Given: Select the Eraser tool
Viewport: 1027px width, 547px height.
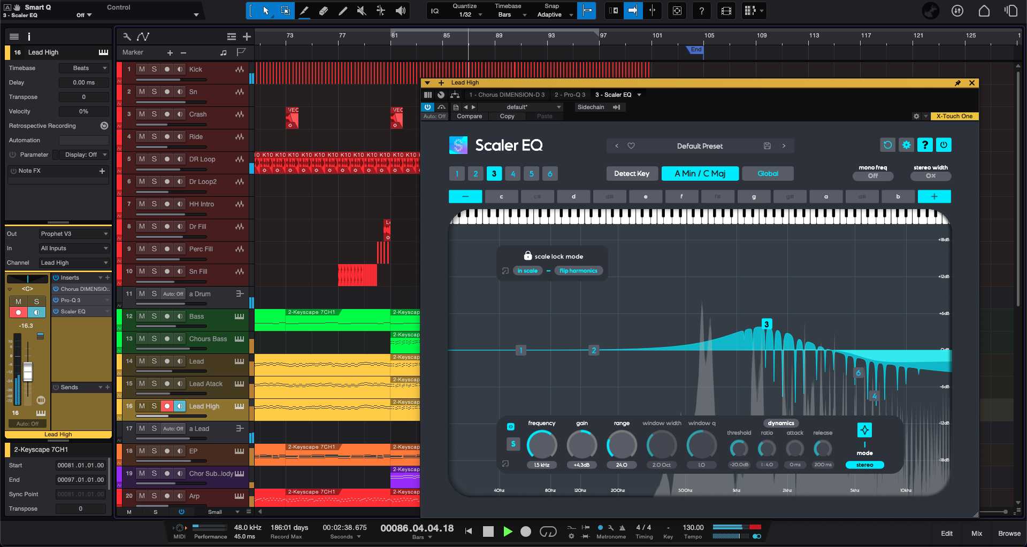Looking at the screenshot, I should click(324, 11).
